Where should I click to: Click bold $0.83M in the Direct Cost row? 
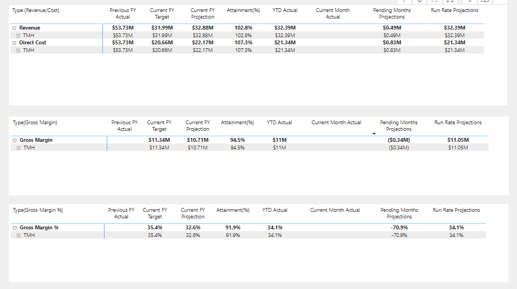[x=392, y=43]
